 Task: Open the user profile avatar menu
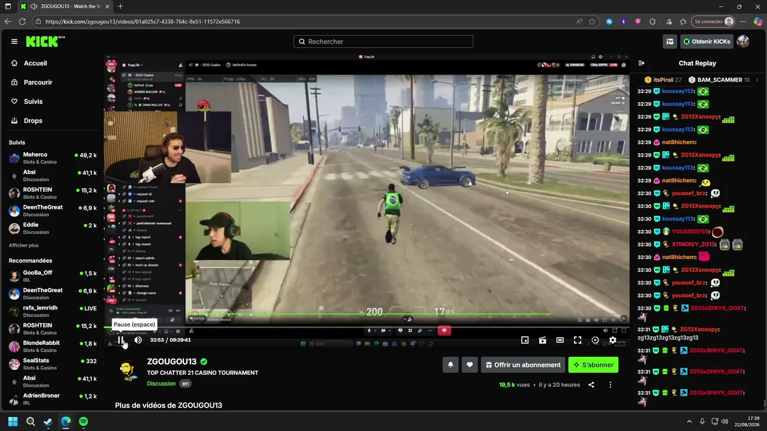[743, 41]
